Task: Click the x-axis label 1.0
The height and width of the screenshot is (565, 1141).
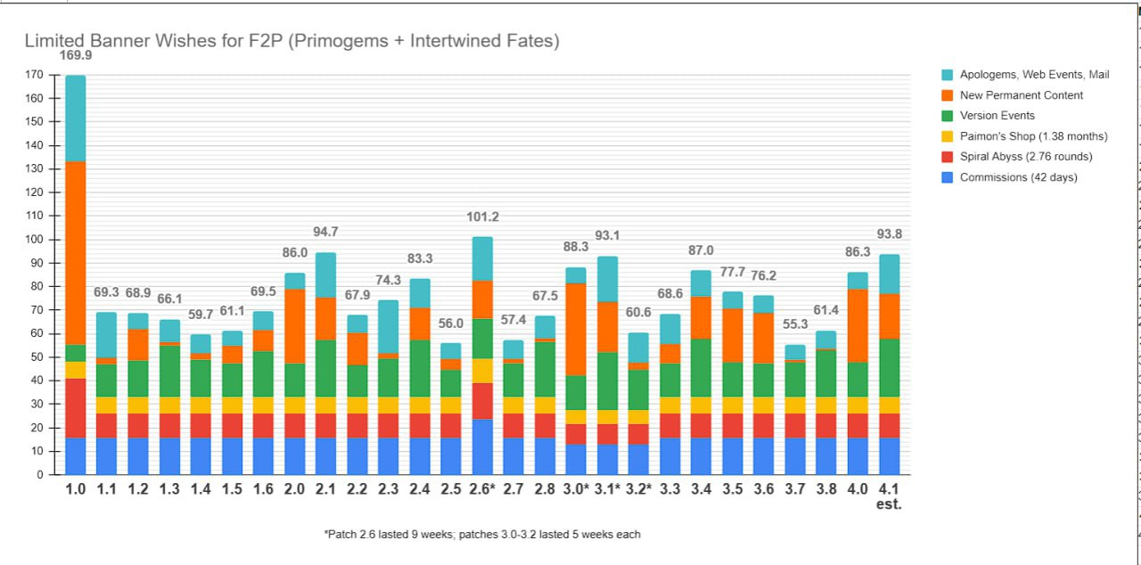Action: (x=76, y=489)
